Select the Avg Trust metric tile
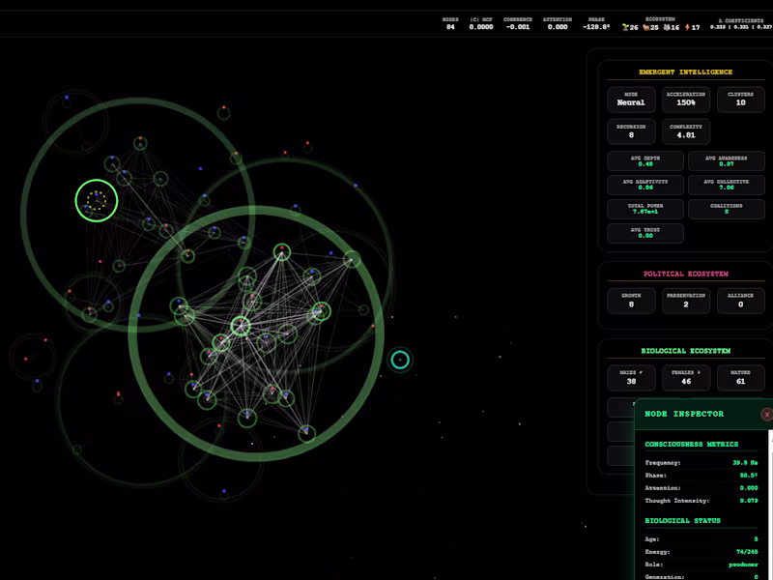 [x=645, y=232]
